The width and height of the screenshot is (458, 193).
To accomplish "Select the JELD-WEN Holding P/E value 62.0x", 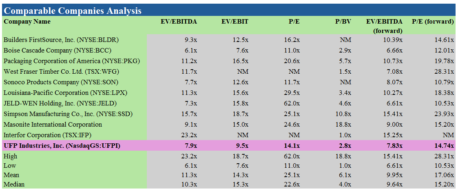I will click(292, 103).
